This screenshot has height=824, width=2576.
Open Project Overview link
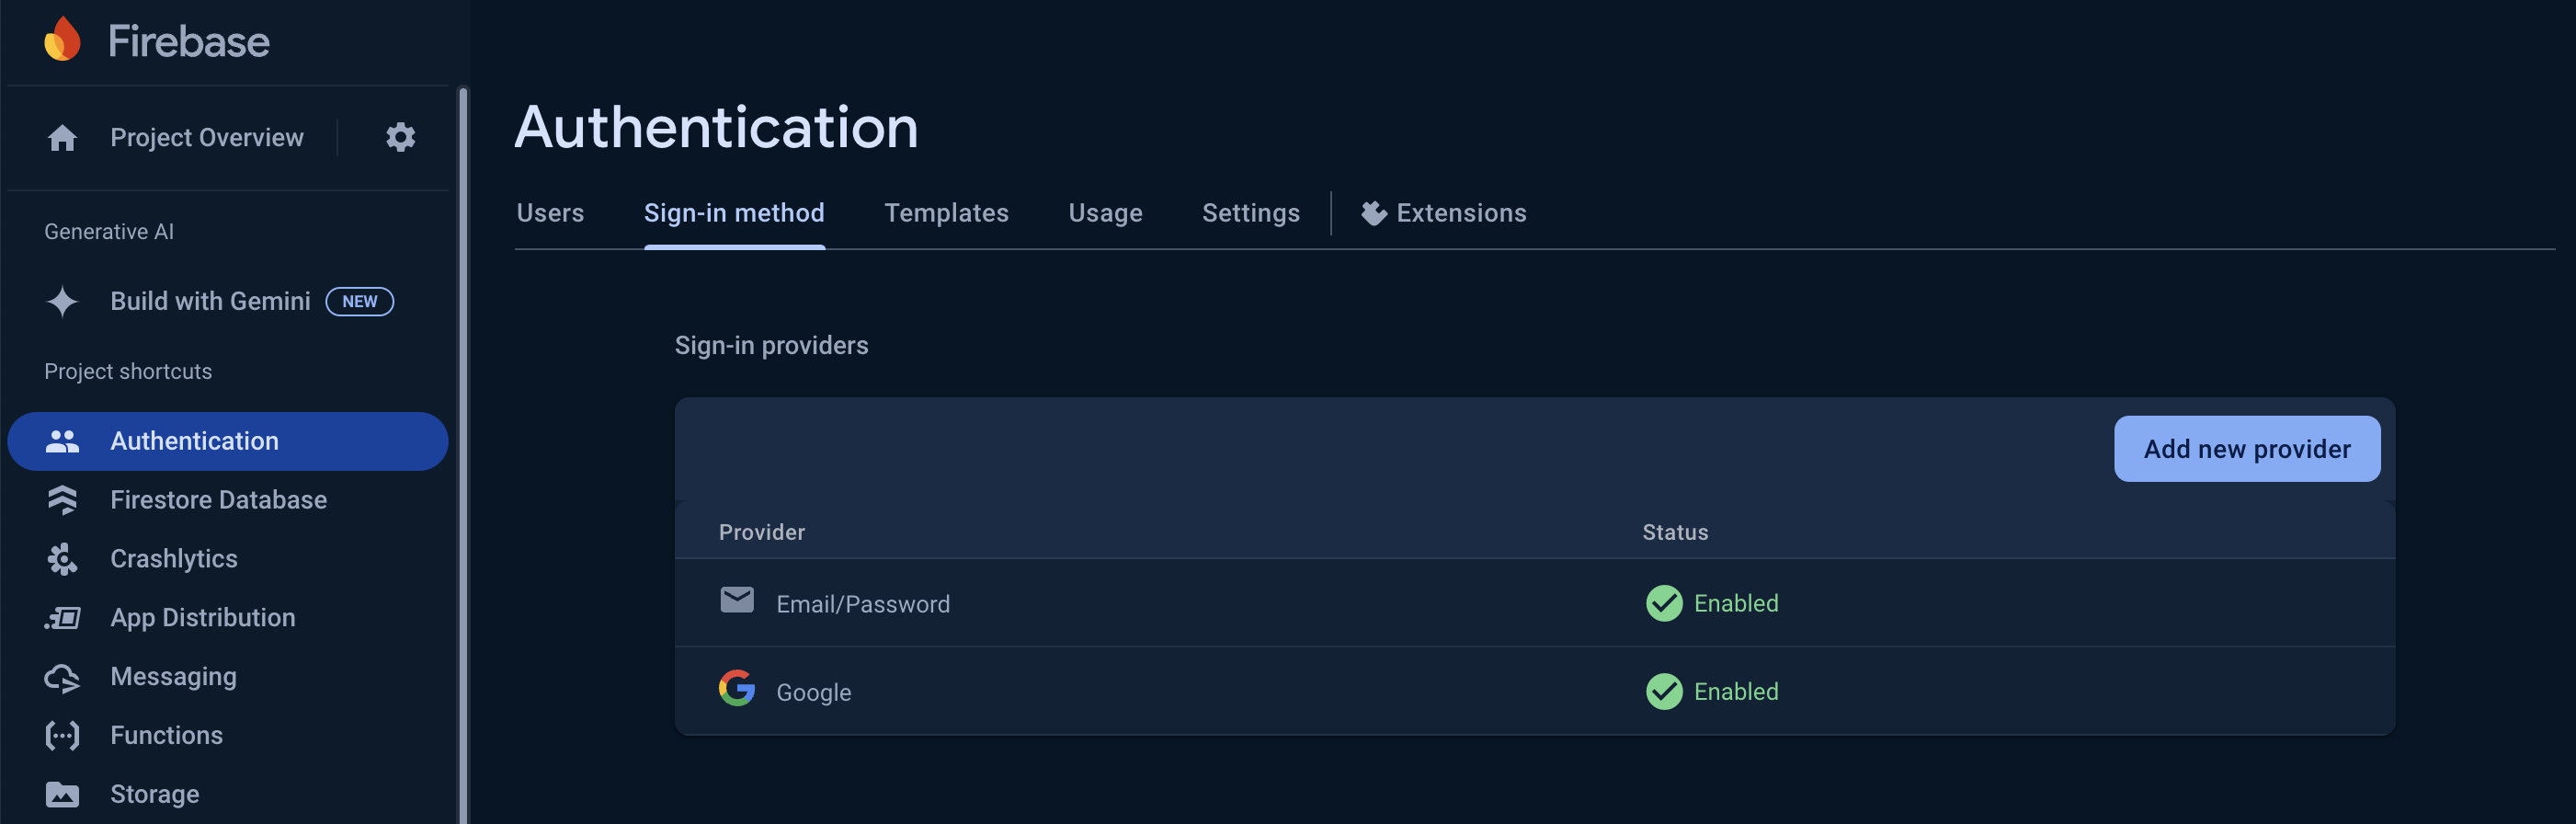[207, 137]
